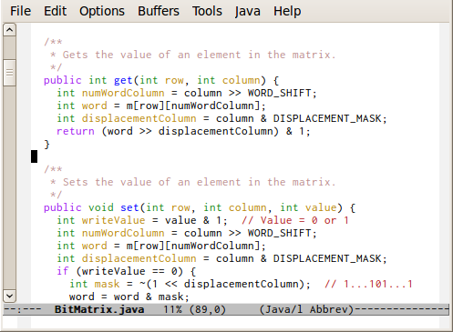Click the scrollbar down arrow
This screenshot has height=332, width=453.
pos(9,296)
